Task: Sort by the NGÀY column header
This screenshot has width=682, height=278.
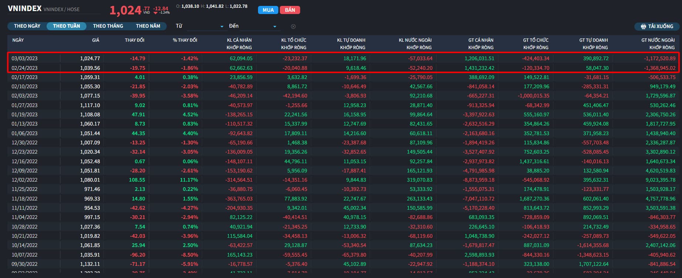Action: point(18,40)
